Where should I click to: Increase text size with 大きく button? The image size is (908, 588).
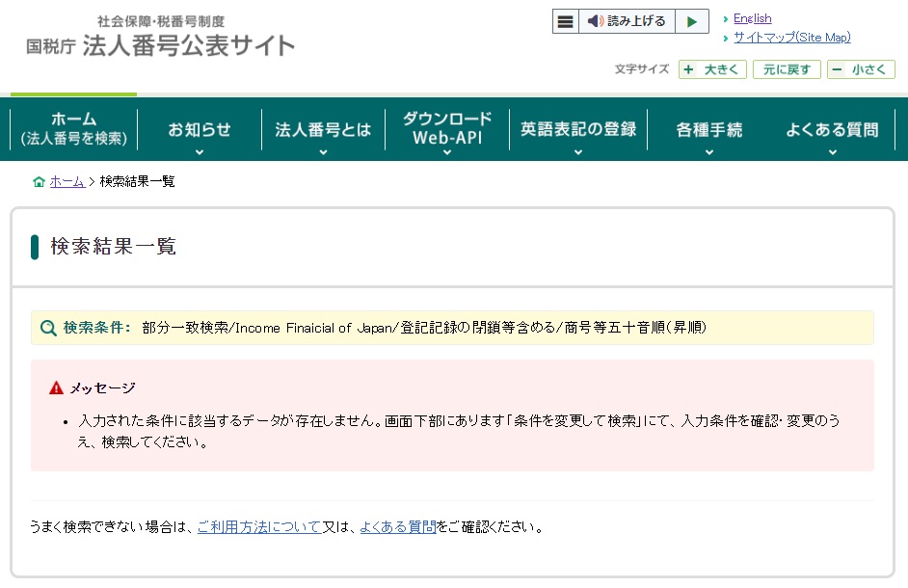tap(713, 69)
